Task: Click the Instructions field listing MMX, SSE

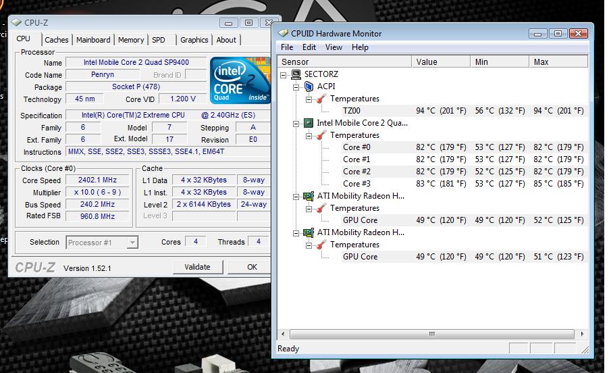Action: coord(168,151)
